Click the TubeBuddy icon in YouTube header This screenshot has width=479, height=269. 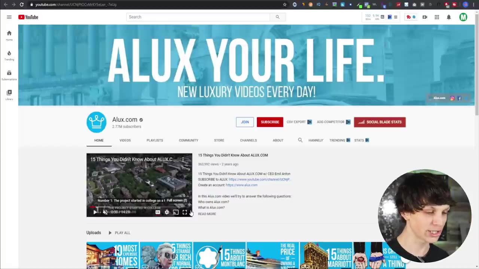click(x=409, y=17)
